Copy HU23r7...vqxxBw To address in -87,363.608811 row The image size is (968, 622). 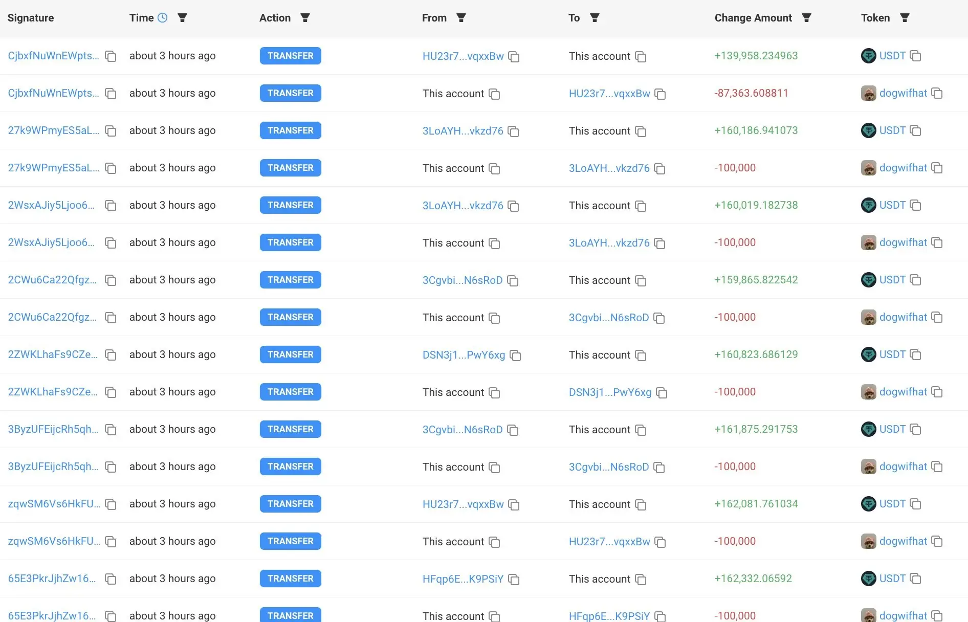(x=660, y=94)
